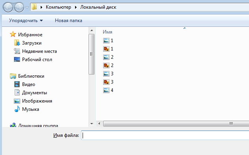The image size is (249, 155).
Task: Expand the arrow after Компьютер in path
Action: [x=76, y=7]
